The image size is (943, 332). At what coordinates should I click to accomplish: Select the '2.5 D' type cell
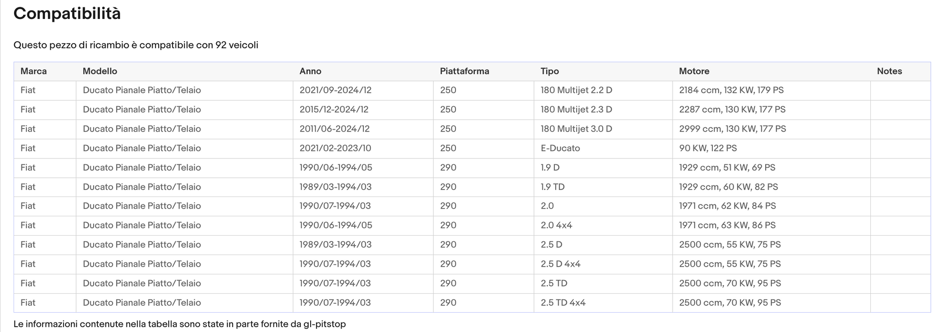click(603, 245)
